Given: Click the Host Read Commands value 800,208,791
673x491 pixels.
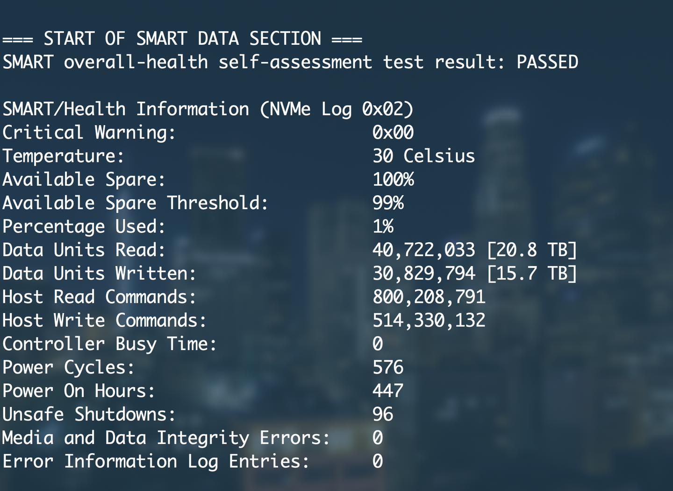Looking at the screenshot, I should [429, 297].
